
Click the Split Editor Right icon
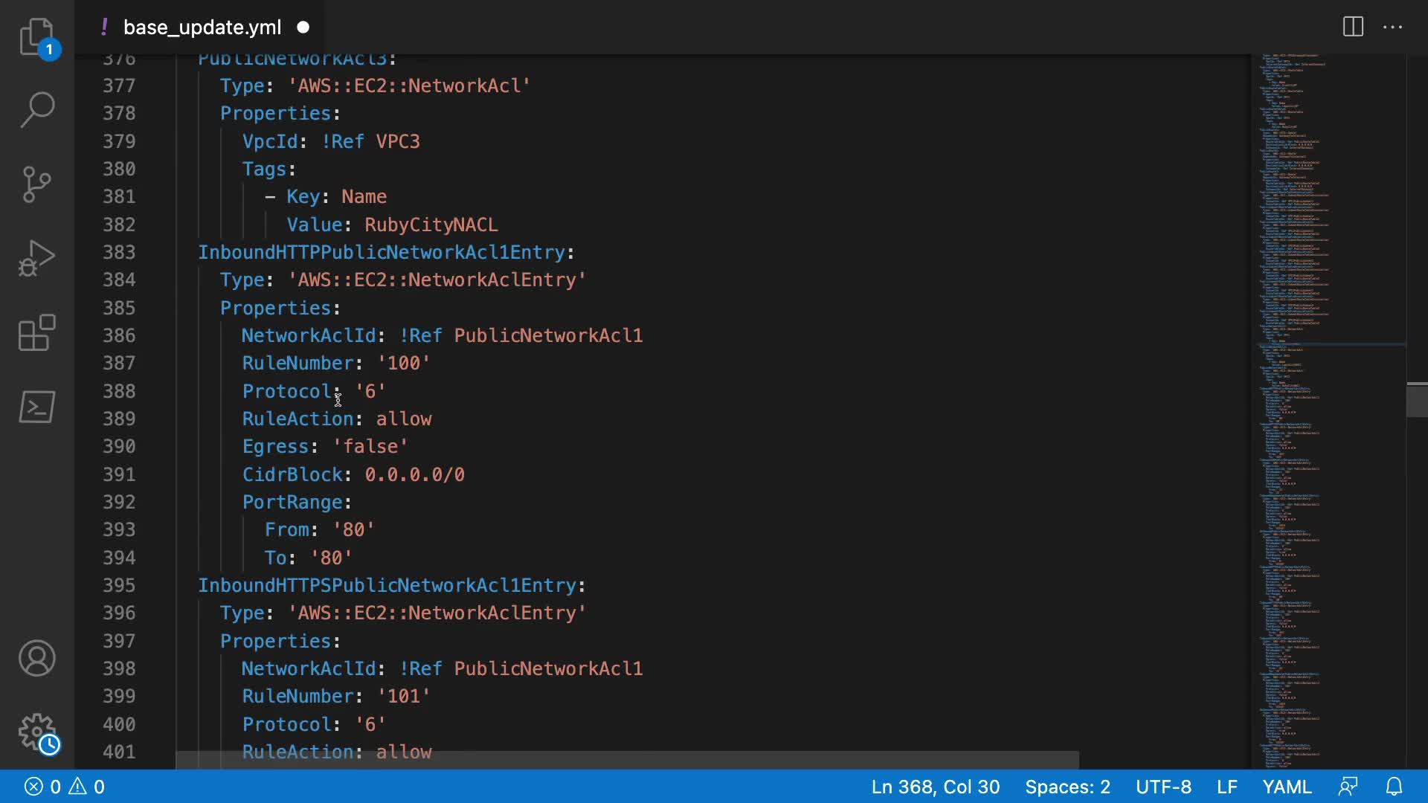1353,28
